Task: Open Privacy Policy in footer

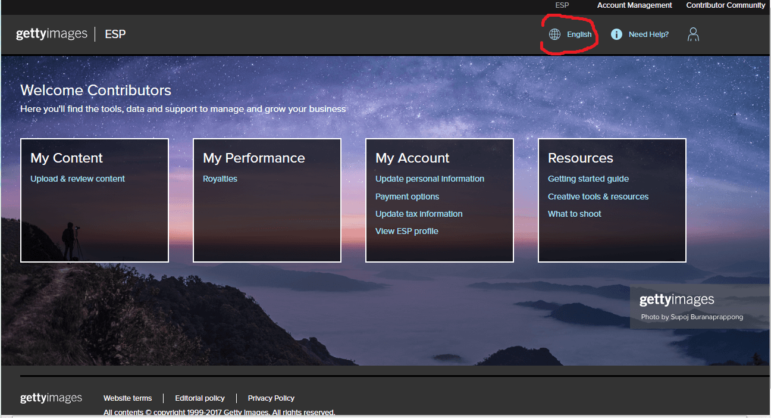Action: click(x=271, y=398)
